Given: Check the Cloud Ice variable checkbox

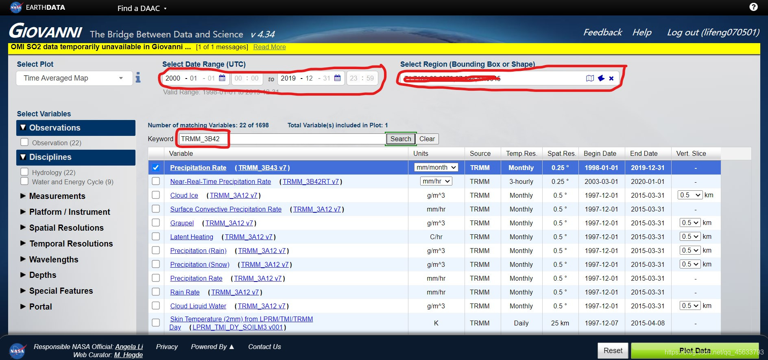Looking at the screenshot, I should [x=155, y=195].
